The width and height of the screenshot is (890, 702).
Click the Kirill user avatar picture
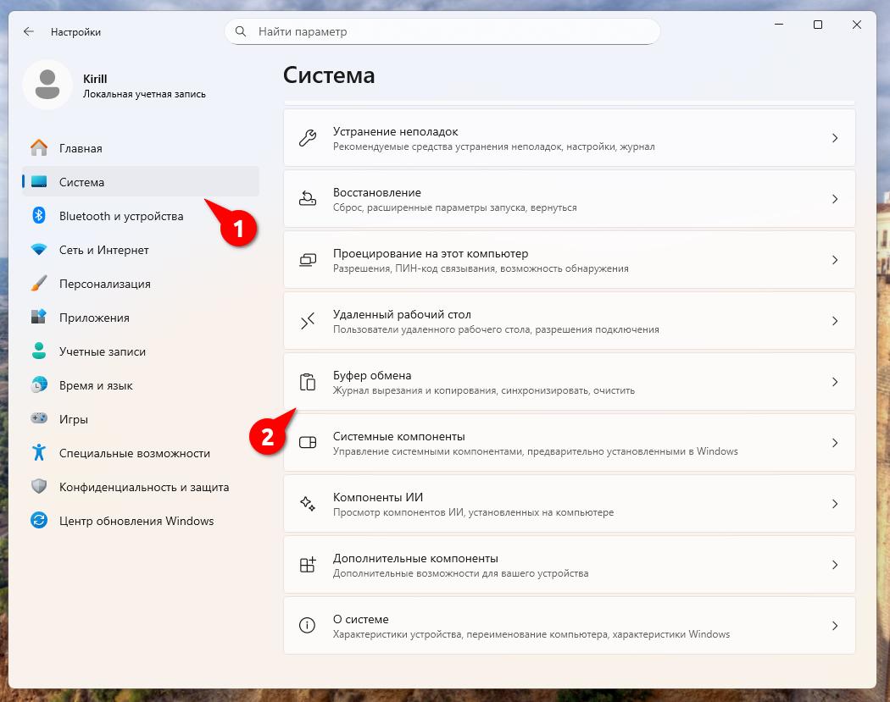coord(47,85)
